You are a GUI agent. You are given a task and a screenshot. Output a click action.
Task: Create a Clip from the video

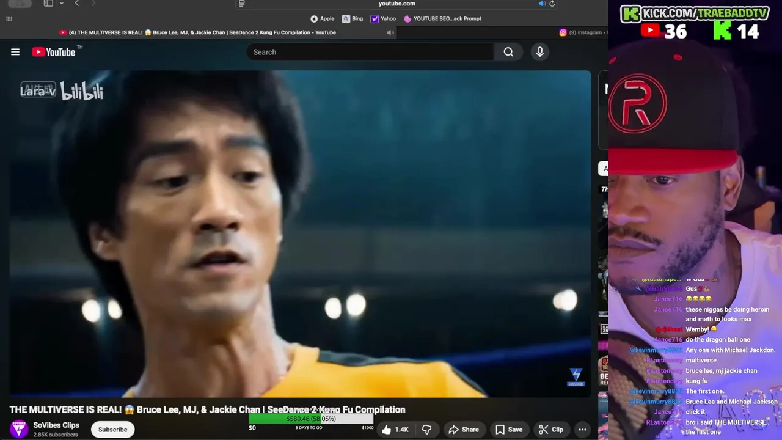[551, 430]
